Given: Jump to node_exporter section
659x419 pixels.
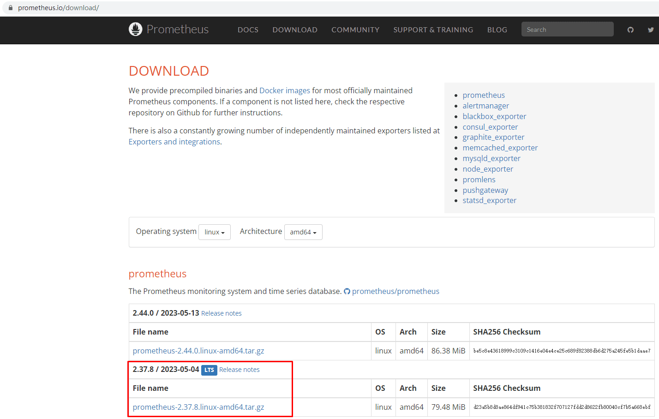Looking at the screenshot, I should [x=488, y=169].
